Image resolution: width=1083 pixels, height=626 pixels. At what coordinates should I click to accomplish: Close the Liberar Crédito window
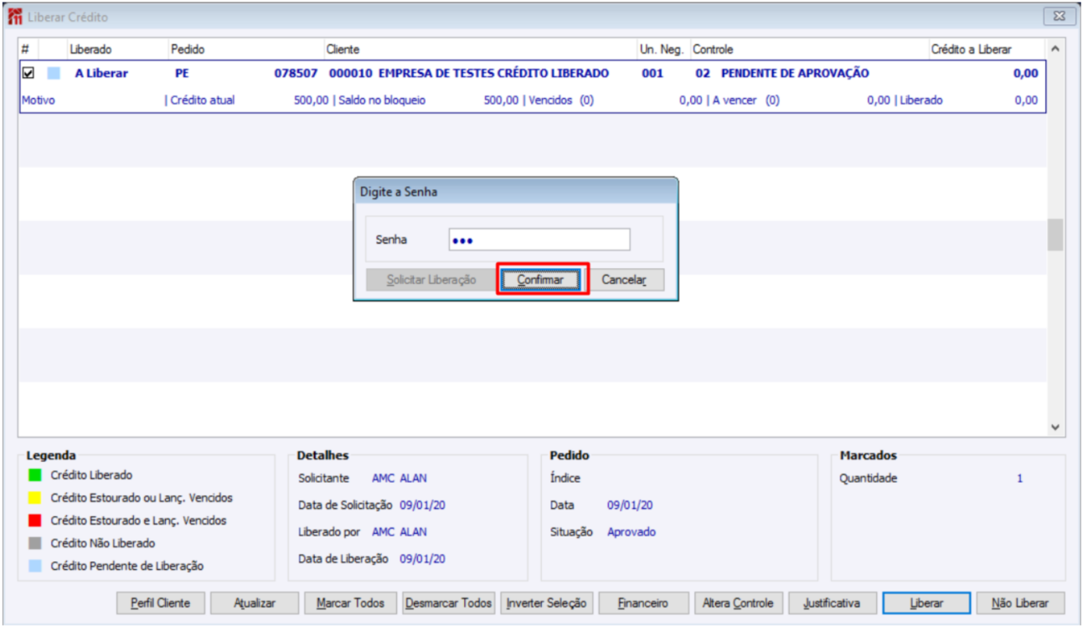click(1059, 16)
